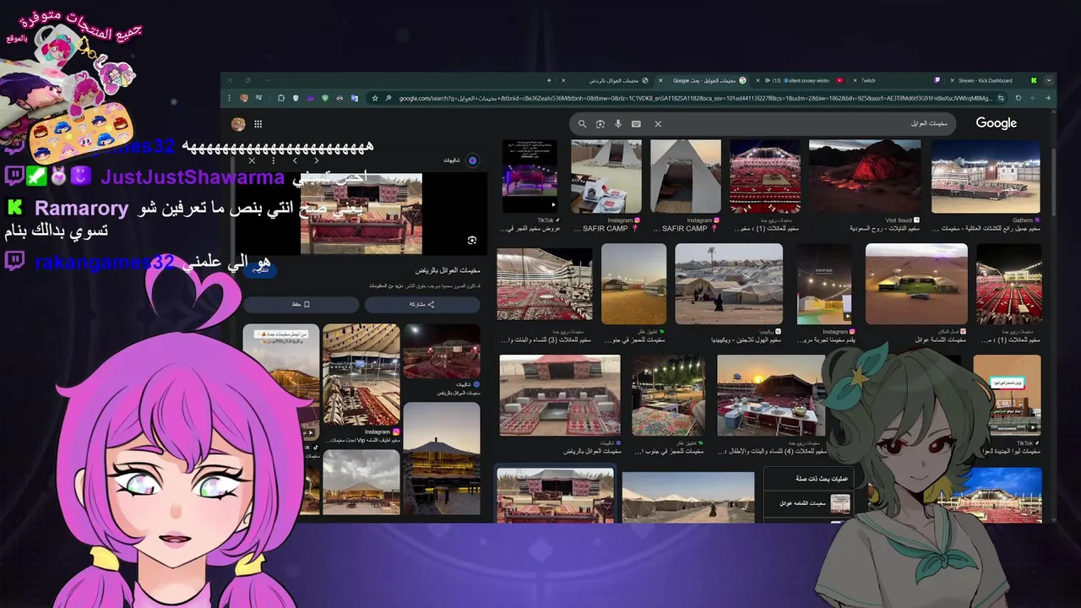The width and height of the screenshot is (1081, 608).
Task: Click the حفظ save button
Action: coord(301,304)
